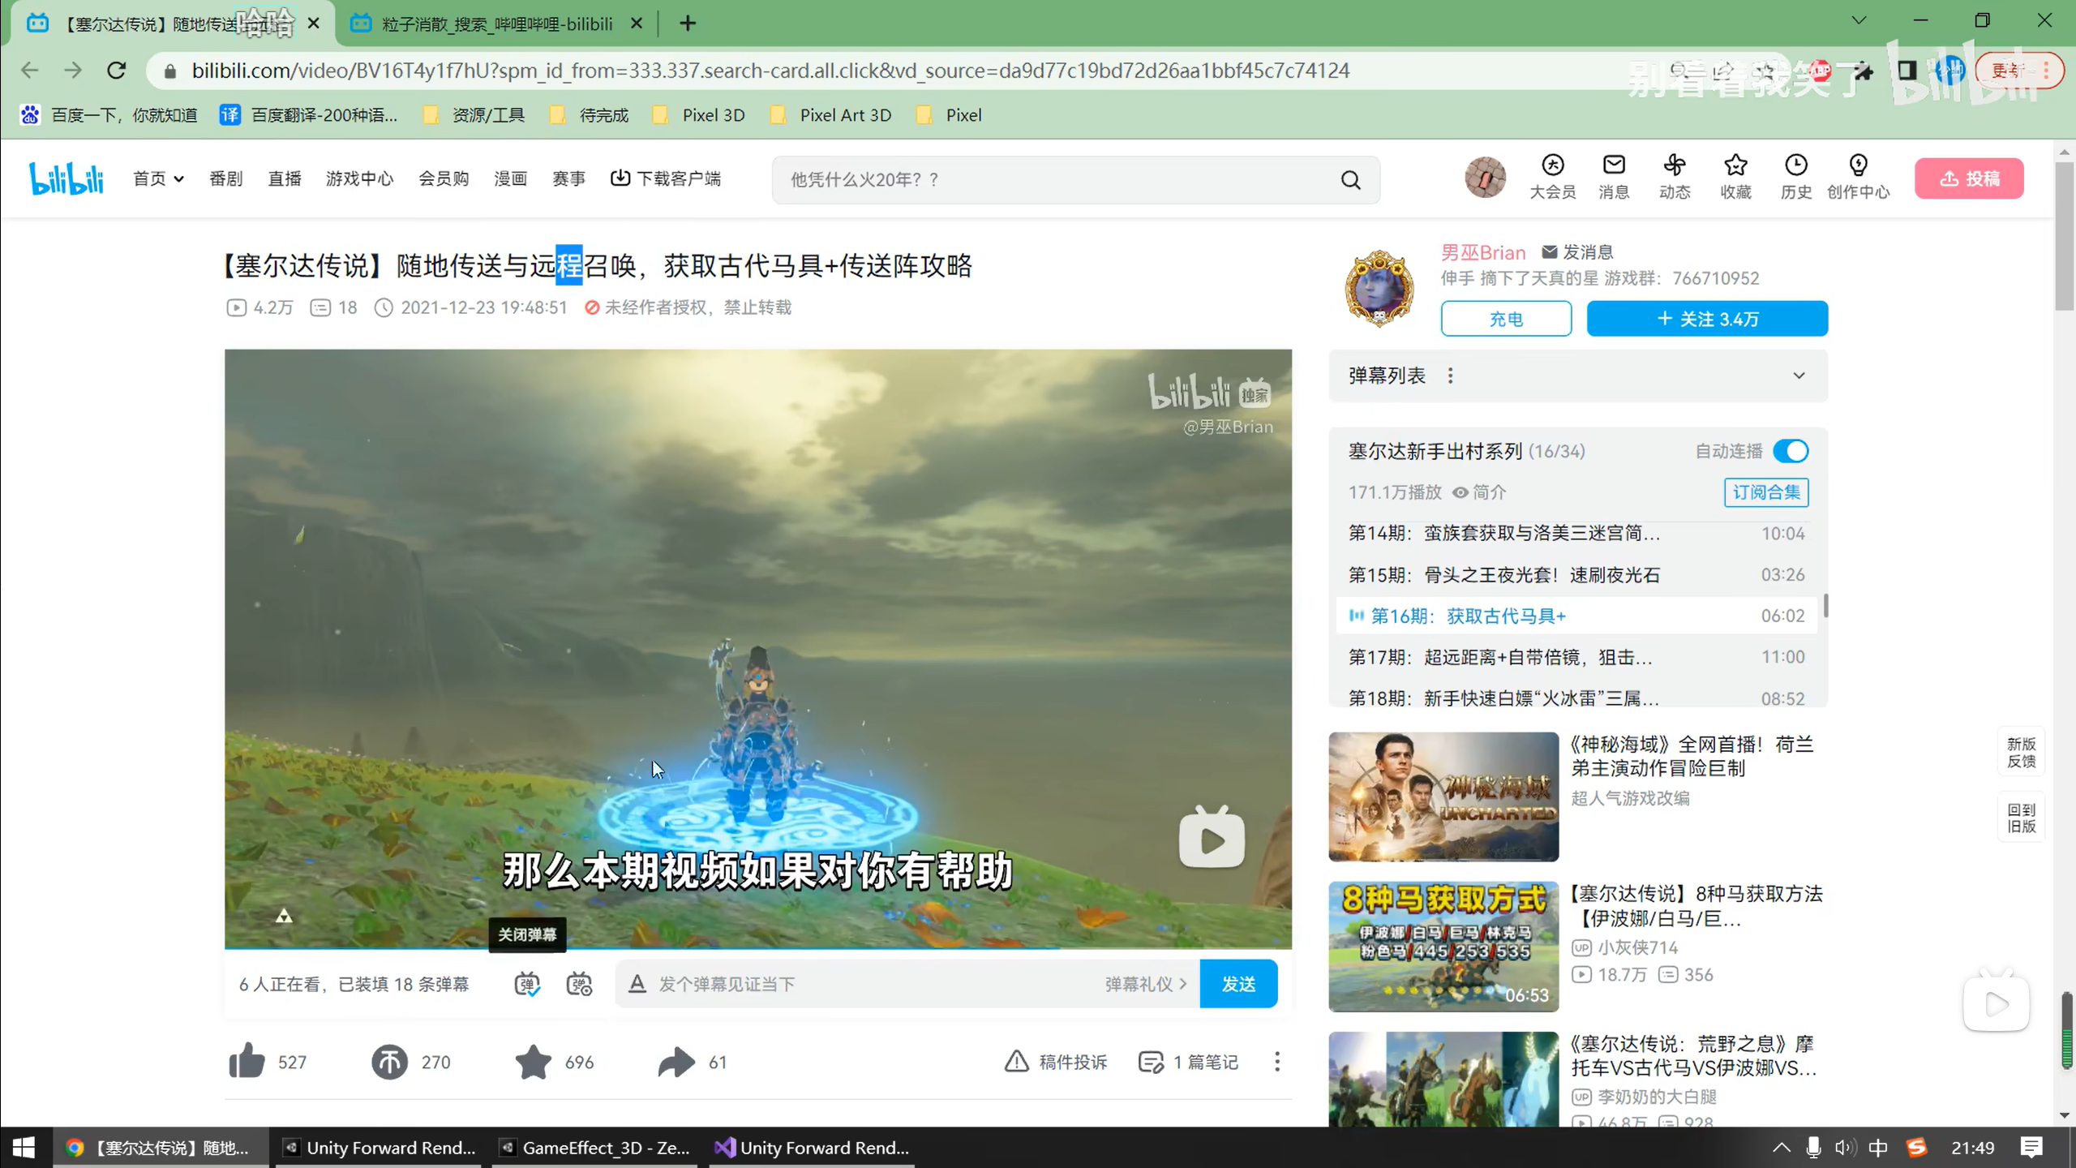Open 历史 history icon
This screenshot has height=1168, width=2076.
(1796, 177)
